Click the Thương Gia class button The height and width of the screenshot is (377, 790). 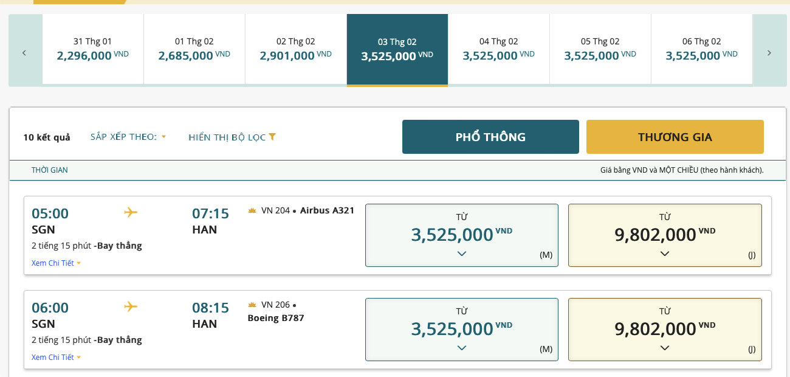tap(675, 137)
